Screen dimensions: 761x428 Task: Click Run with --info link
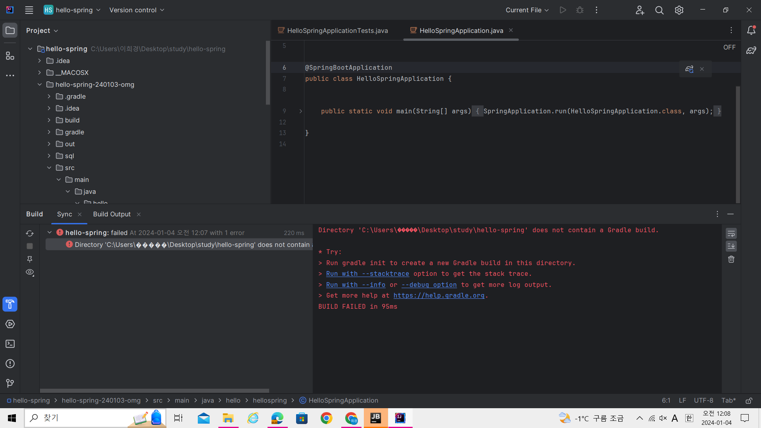(x=356, y=285)
